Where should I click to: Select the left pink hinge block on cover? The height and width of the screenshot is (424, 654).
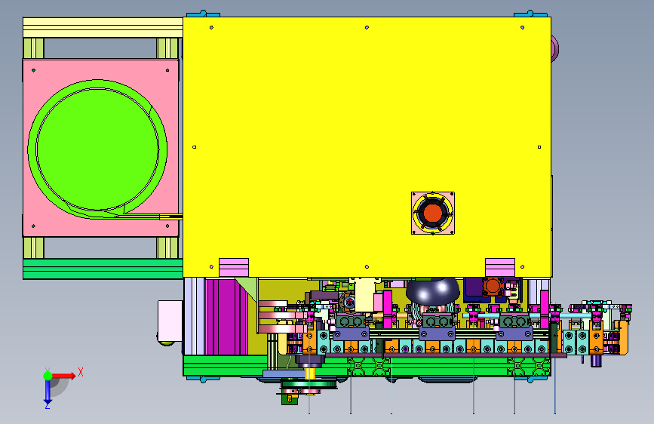(234, 267)
